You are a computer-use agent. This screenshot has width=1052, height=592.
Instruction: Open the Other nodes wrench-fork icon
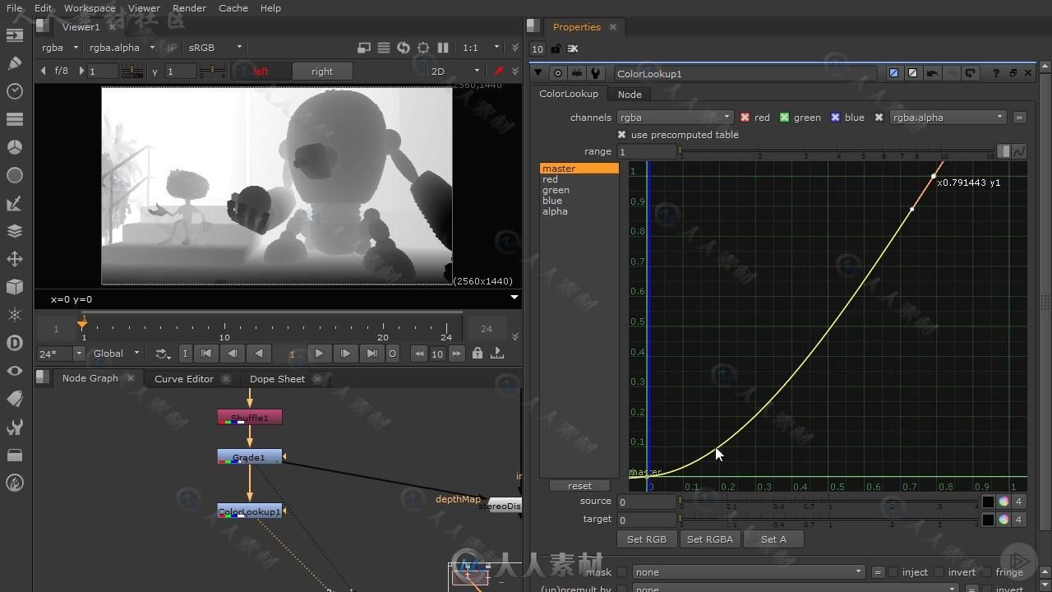[x=15, y=427]
